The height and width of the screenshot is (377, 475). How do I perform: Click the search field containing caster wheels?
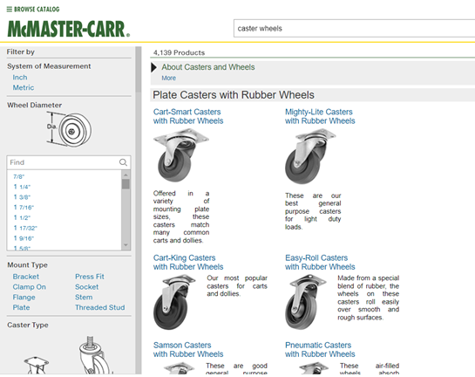pos(354,29)
